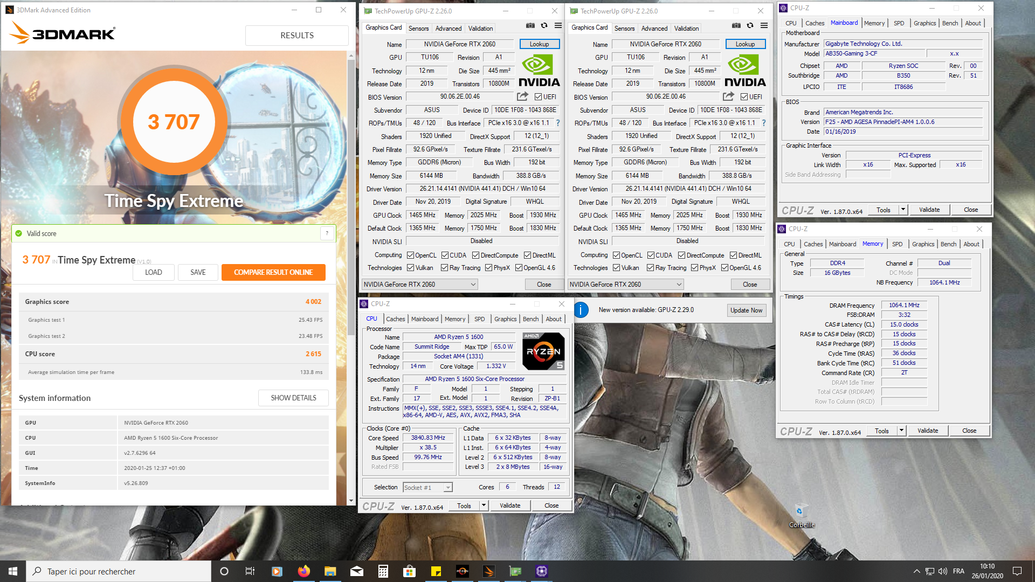Open the Calculator taskbar icon
Screen dimensions: 1035x582
point(383,571)
